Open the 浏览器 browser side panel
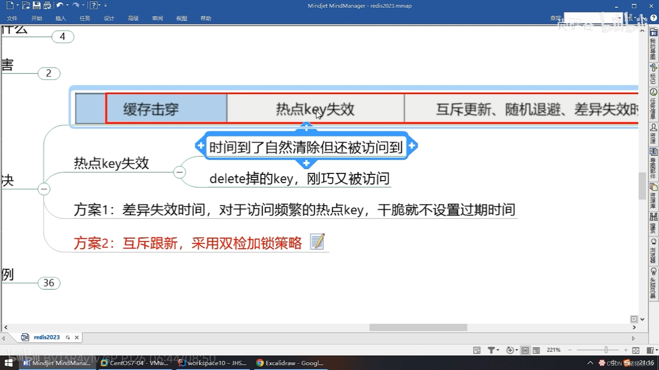 click(654, 251)
